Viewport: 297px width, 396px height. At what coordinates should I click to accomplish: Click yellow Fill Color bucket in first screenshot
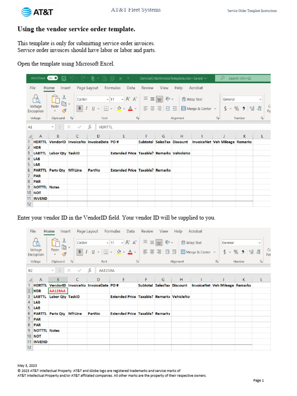[119, 109]
